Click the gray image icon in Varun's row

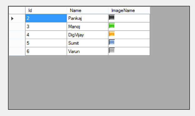pos(112,50)
